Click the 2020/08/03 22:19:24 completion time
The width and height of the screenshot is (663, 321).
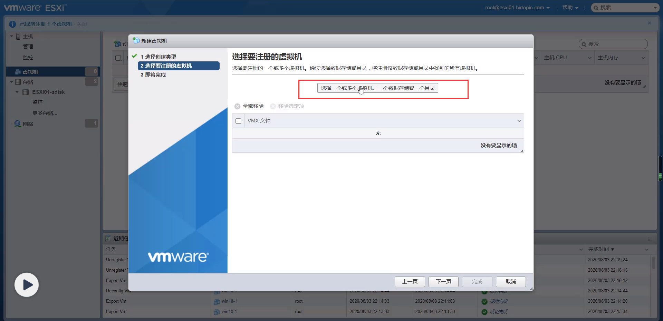coord(607,260)
